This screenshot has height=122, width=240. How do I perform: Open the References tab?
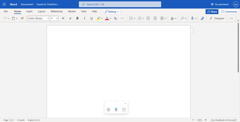[x=57, y=11]
